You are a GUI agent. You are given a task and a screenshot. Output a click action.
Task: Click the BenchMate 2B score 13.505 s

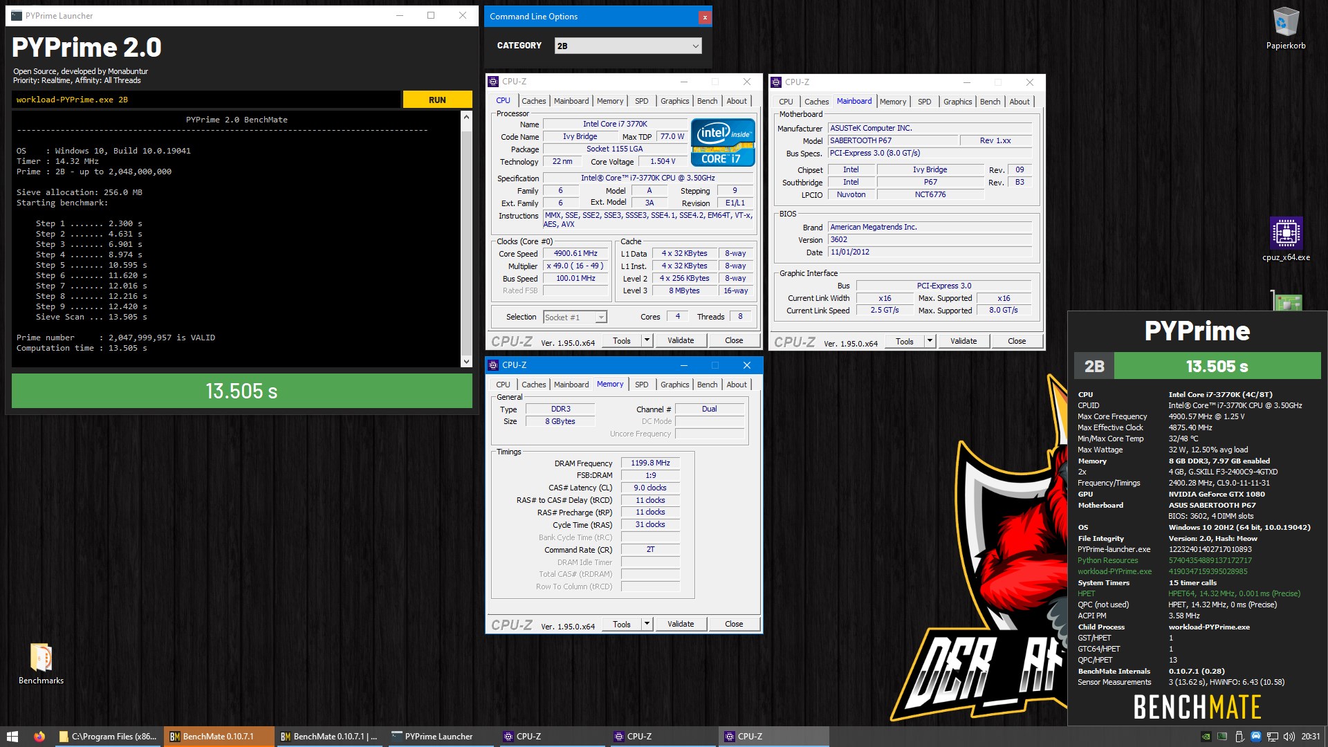(1217, 367)
